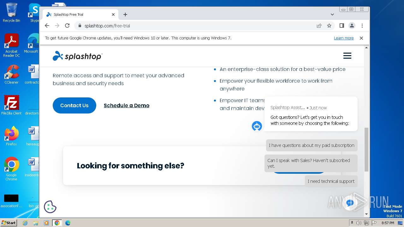404x227 pixels.
Task: Open the associationf desktop file icon
Action: tap(11, 201)
